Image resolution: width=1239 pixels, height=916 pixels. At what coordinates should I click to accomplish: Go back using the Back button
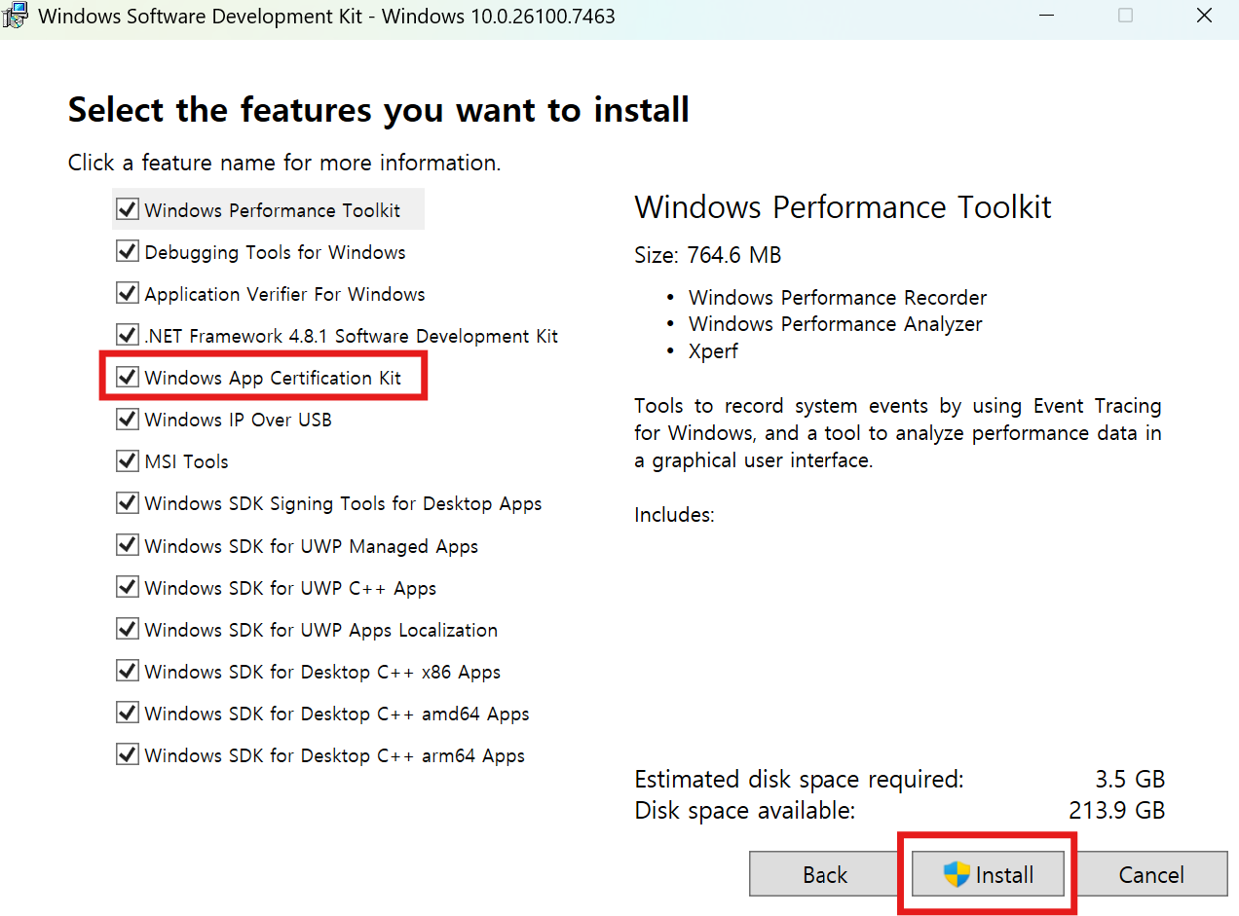coord(824,874)
